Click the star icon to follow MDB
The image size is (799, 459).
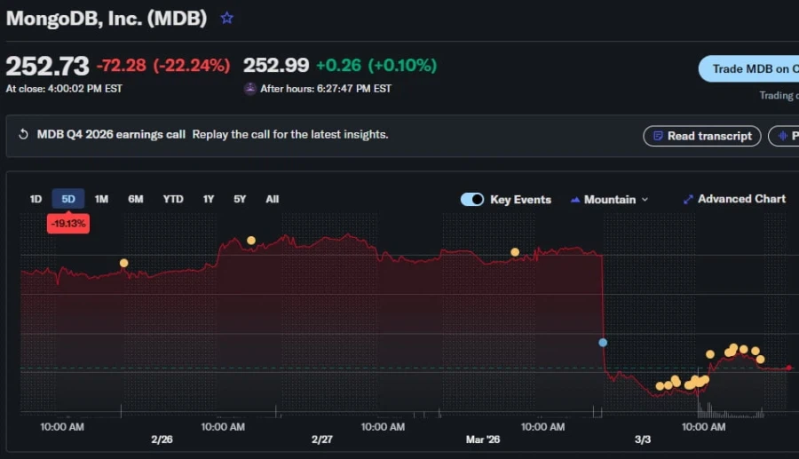pos(227,18)
